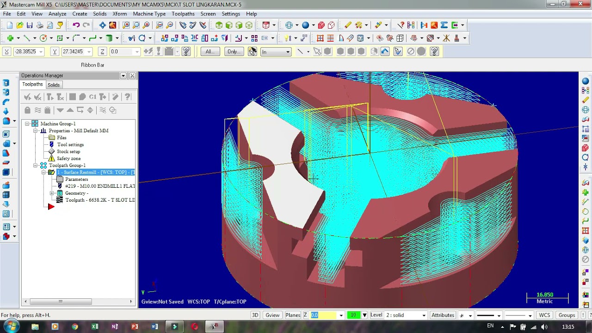Image resolution: width=592 pixels, height=333 pixels.
Task: Toggle the FastPoint mode icon
Action: point(148,51)
